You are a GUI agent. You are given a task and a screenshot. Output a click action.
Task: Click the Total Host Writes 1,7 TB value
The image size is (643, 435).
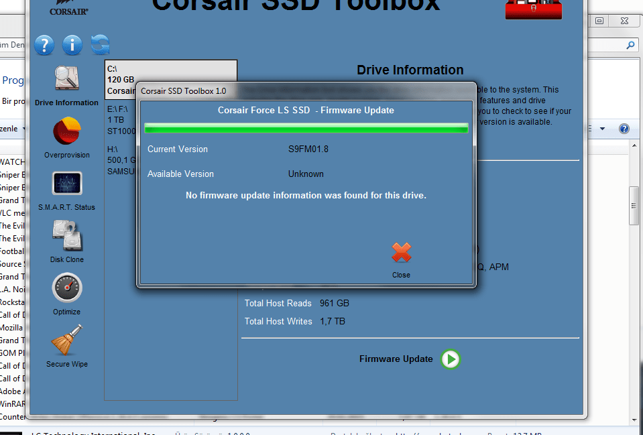(x=333, y=322)
